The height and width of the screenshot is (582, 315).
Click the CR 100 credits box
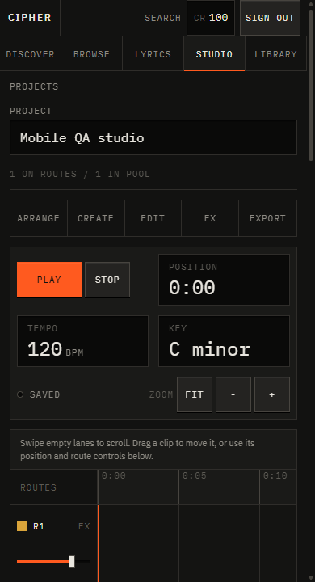point(211,18)
